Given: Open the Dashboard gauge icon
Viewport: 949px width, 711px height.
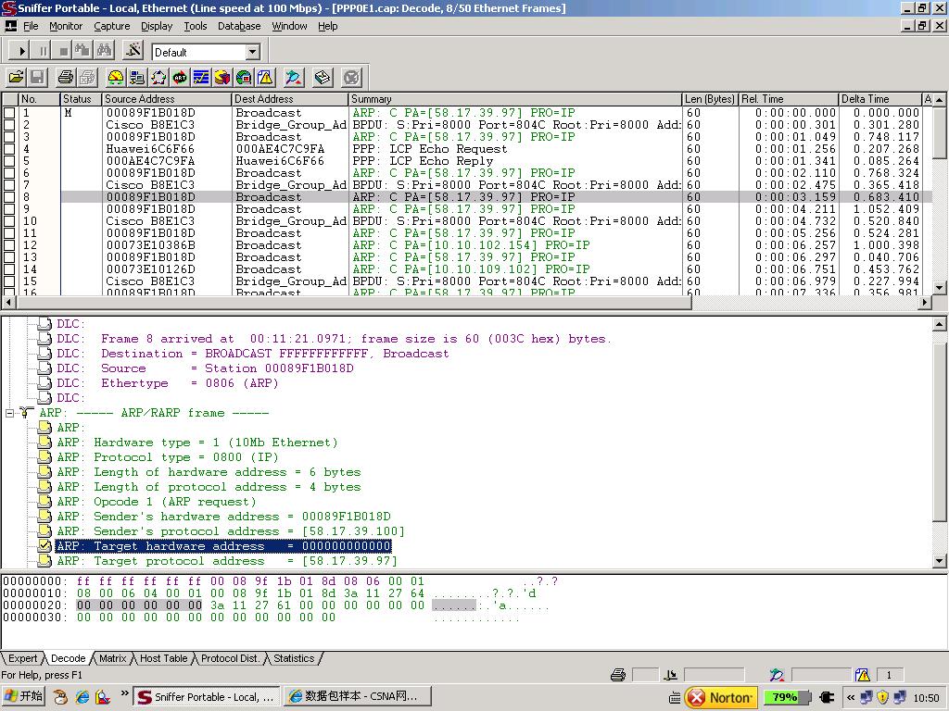Looking at the screenshot, I should [116, 77].
